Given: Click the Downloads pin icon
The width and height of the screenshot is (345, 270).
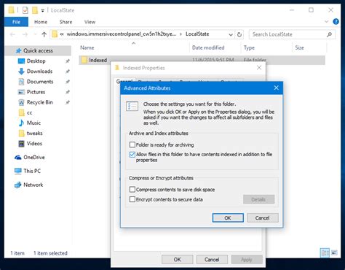Looking at the screenshot, I should point(68,72).
